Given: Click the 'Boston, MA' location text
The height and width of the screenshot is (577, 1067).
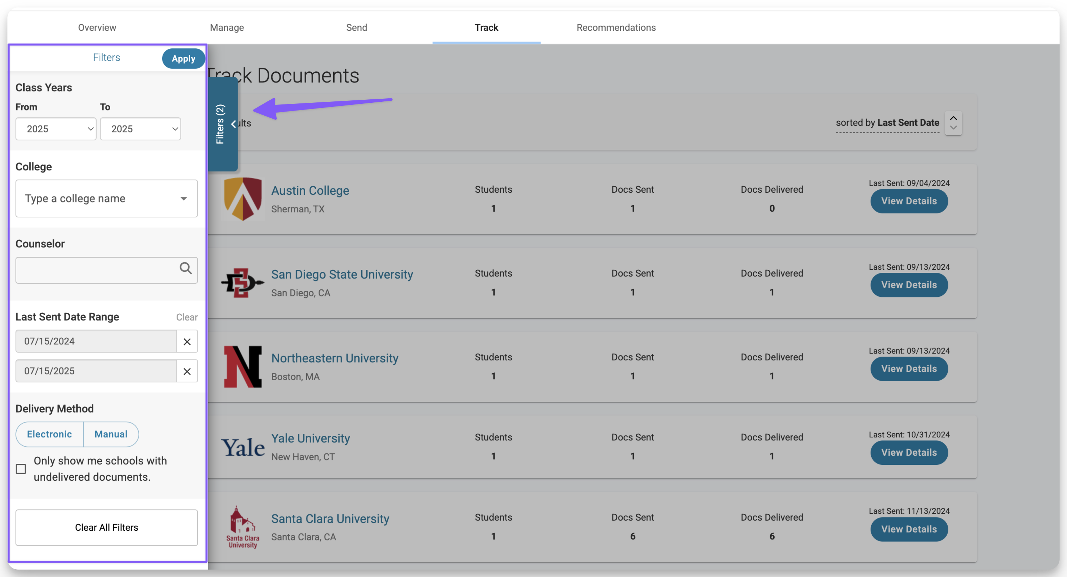Looking at the screenshot, I should point(295,377).
